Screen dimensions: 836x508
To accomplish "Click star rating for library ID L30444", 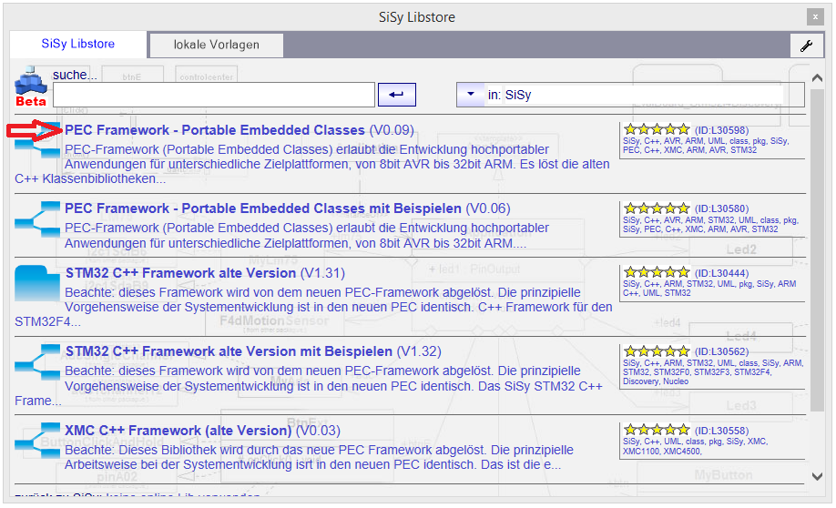I will [x=657, y=272].
